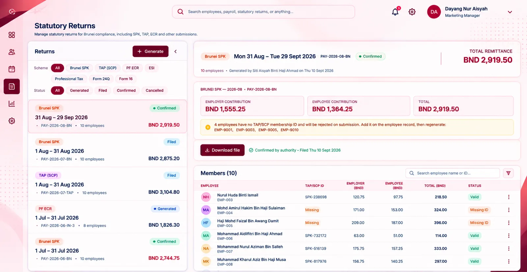Filter scheme by Form 16

pyautogui.click(x=126, y=79)
